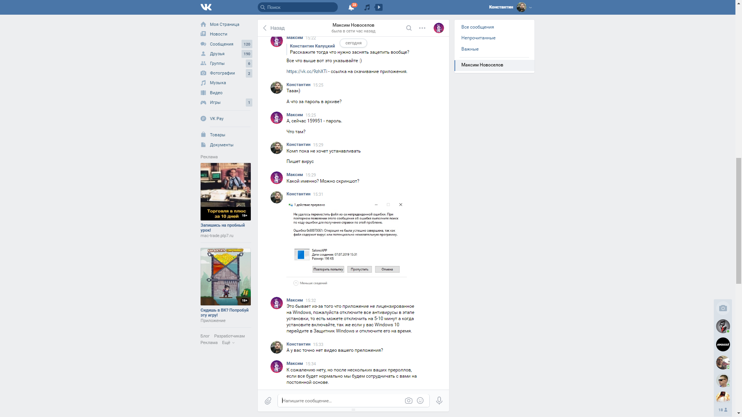Search within the conversation magnifier icon
The width and height of the screenshot is (742, 417).
[408, 28]
